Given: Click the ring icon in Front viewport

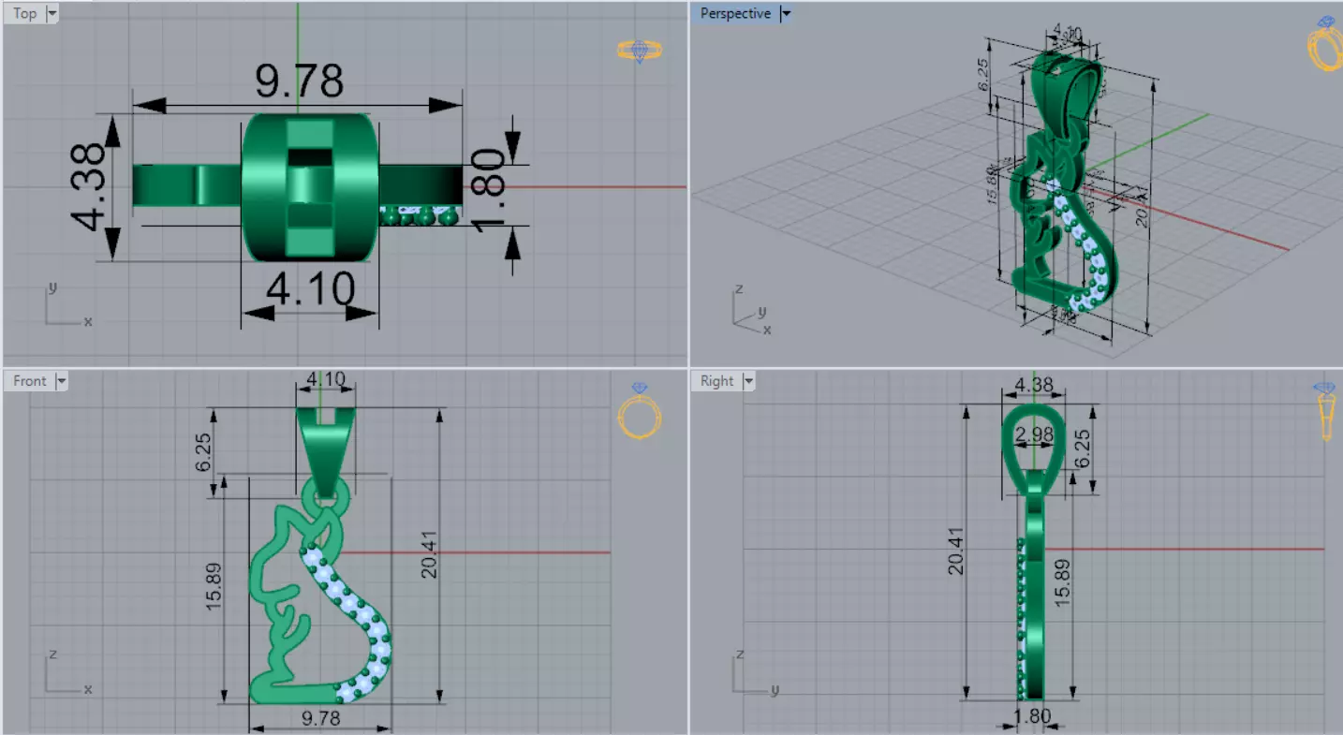Looking at the screenshot, I should tap(640, 410).
